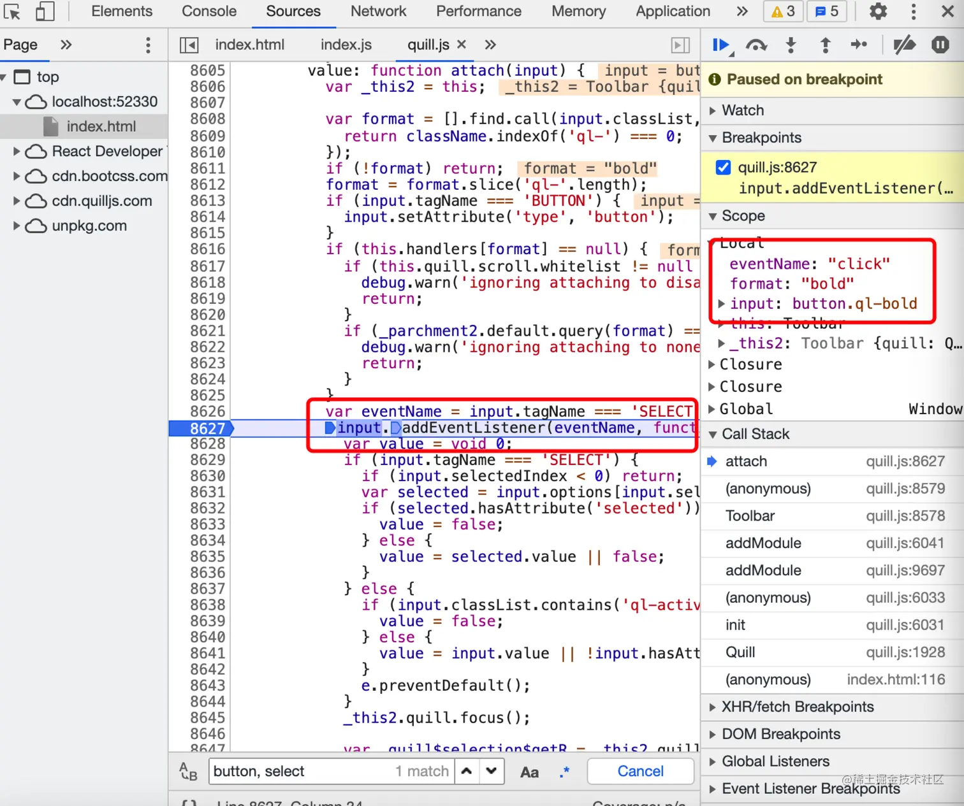Select index.html in the file tree
The height and width of the screenshot is (806, 964).
[101, 126]
